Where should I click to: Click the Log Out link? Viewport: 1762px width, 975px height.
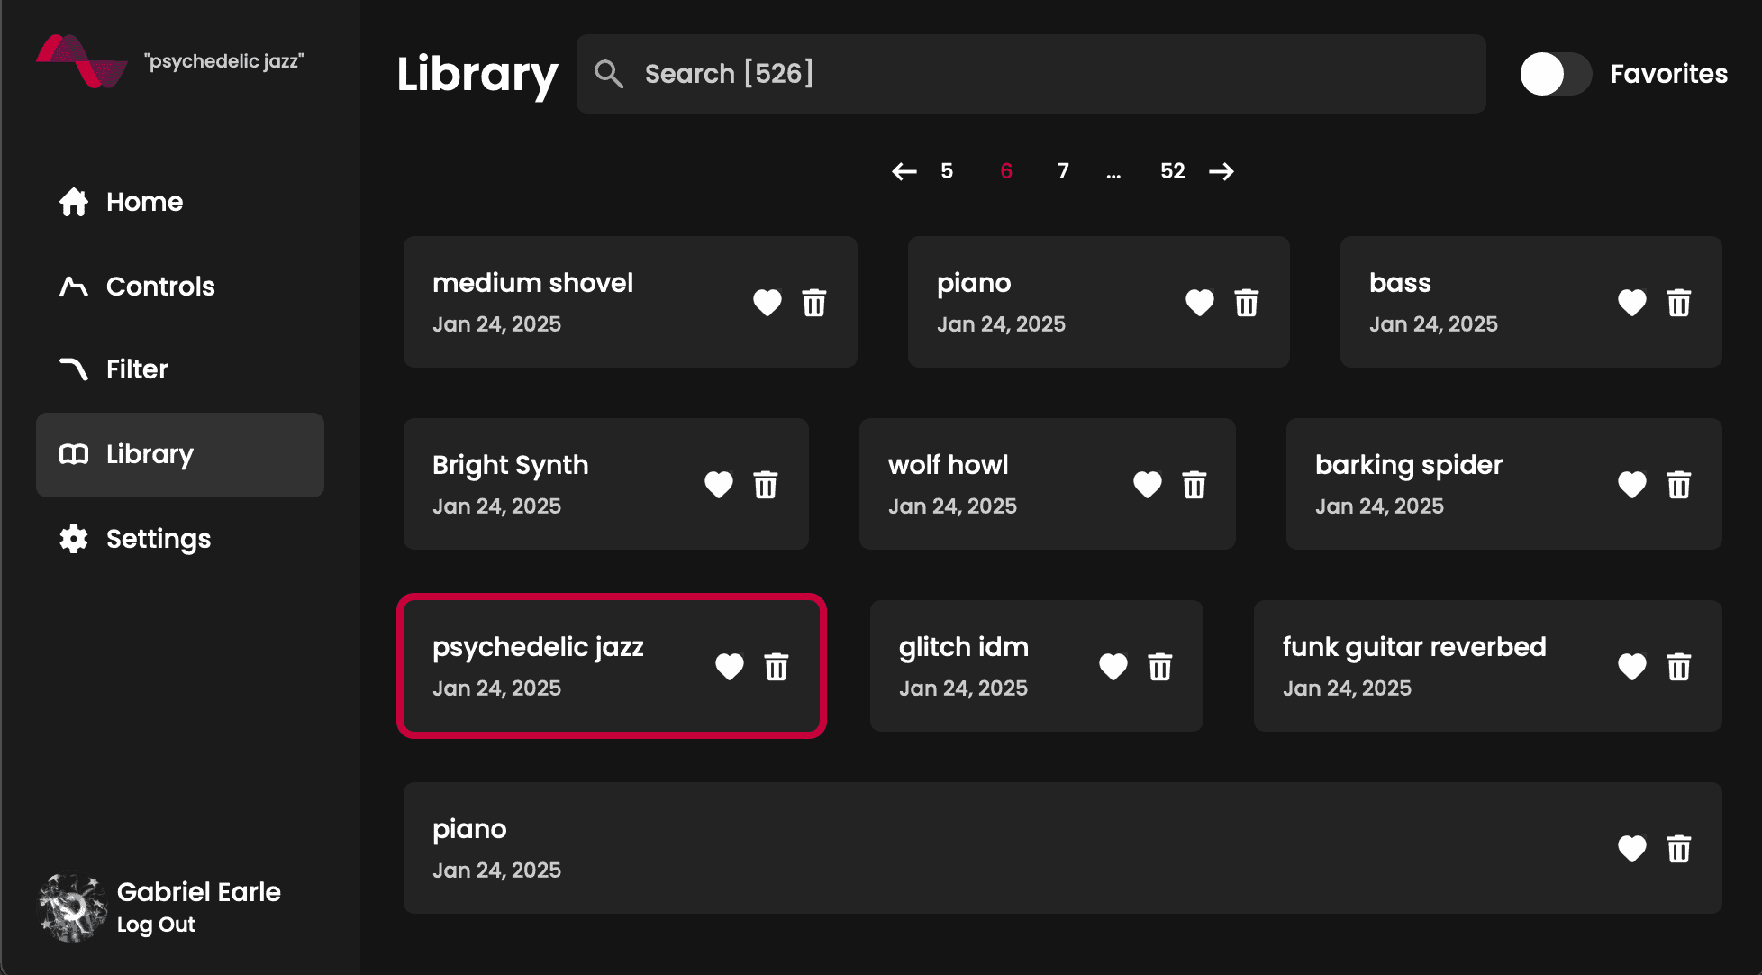click(156, 924)
